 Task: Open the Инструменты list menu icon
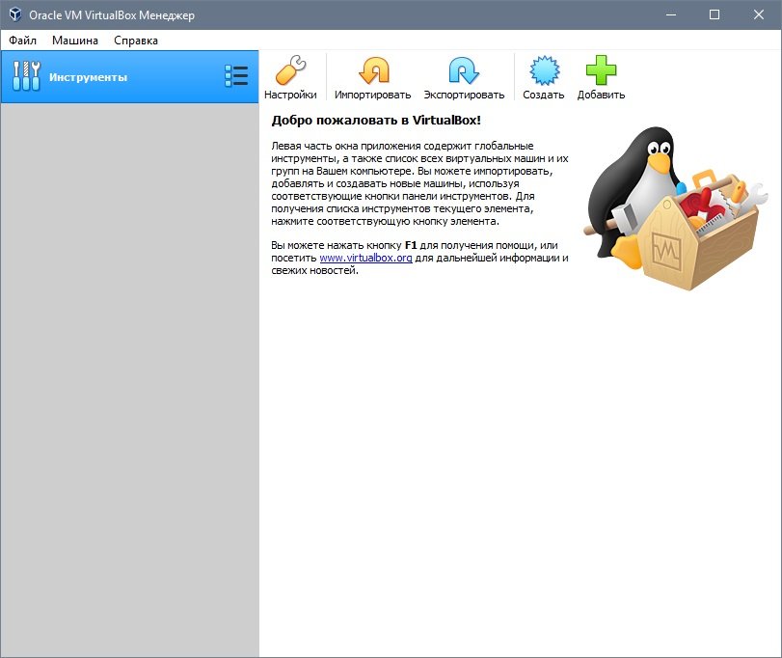point(236,76)
